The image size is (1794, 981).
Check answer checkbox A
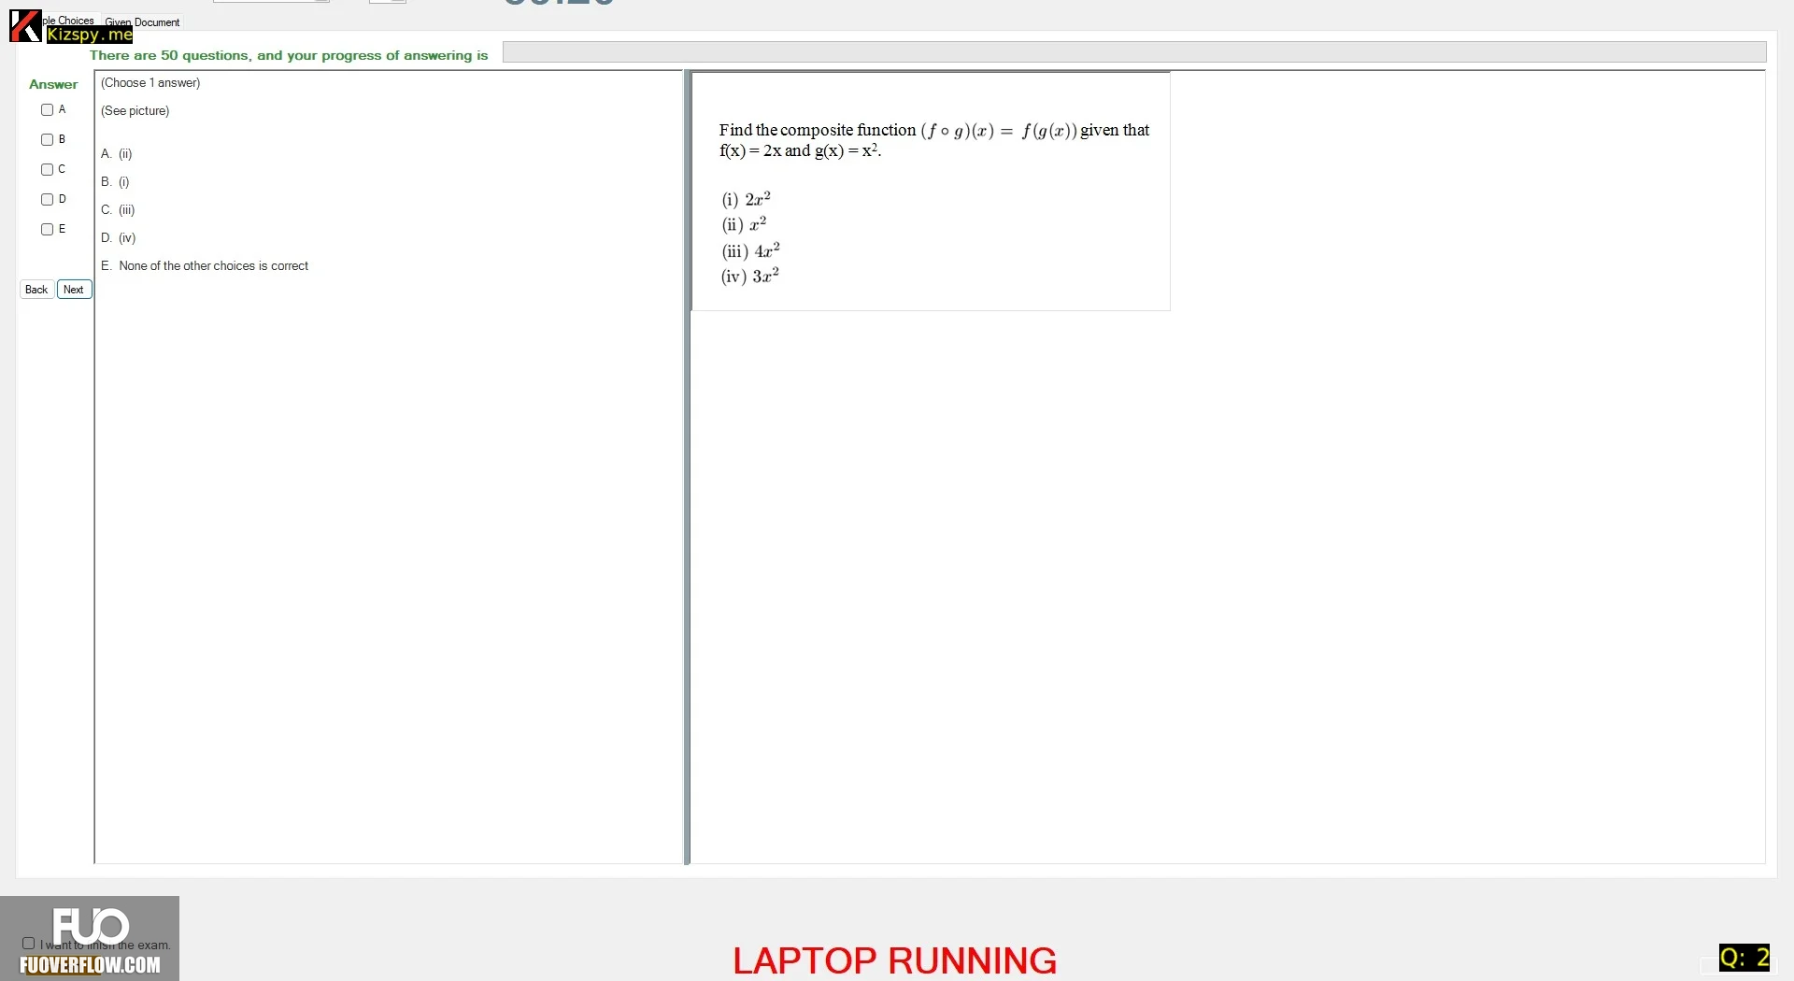(x=47, y=110)
